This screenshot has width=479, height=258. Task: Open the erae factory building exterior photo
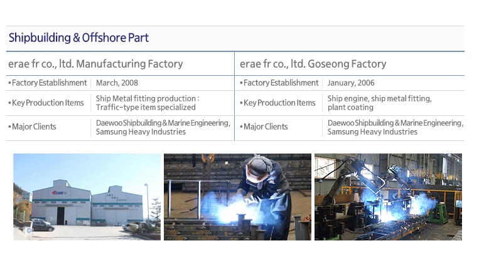click(87, 197)
